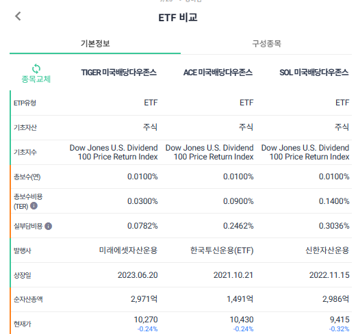The image size is (358, 334).
Task: Select the 기초지수 row label
Action: pos(25,152)
